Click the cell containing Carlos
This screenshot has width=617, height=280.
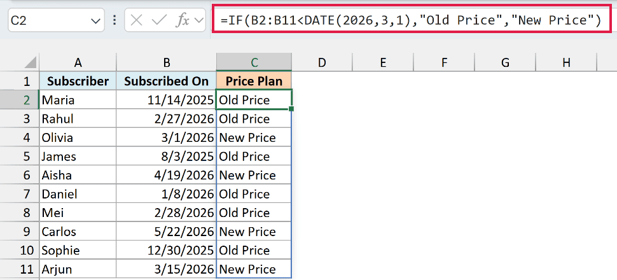point(78,231)
